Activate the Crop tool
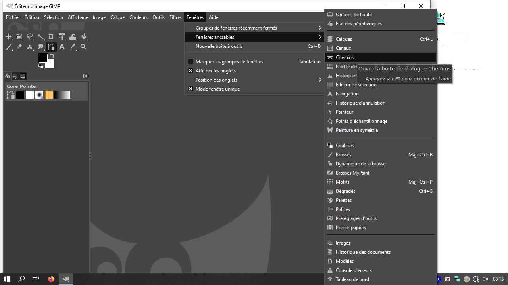The image size is (508, 285). click(x=51, y=37)
